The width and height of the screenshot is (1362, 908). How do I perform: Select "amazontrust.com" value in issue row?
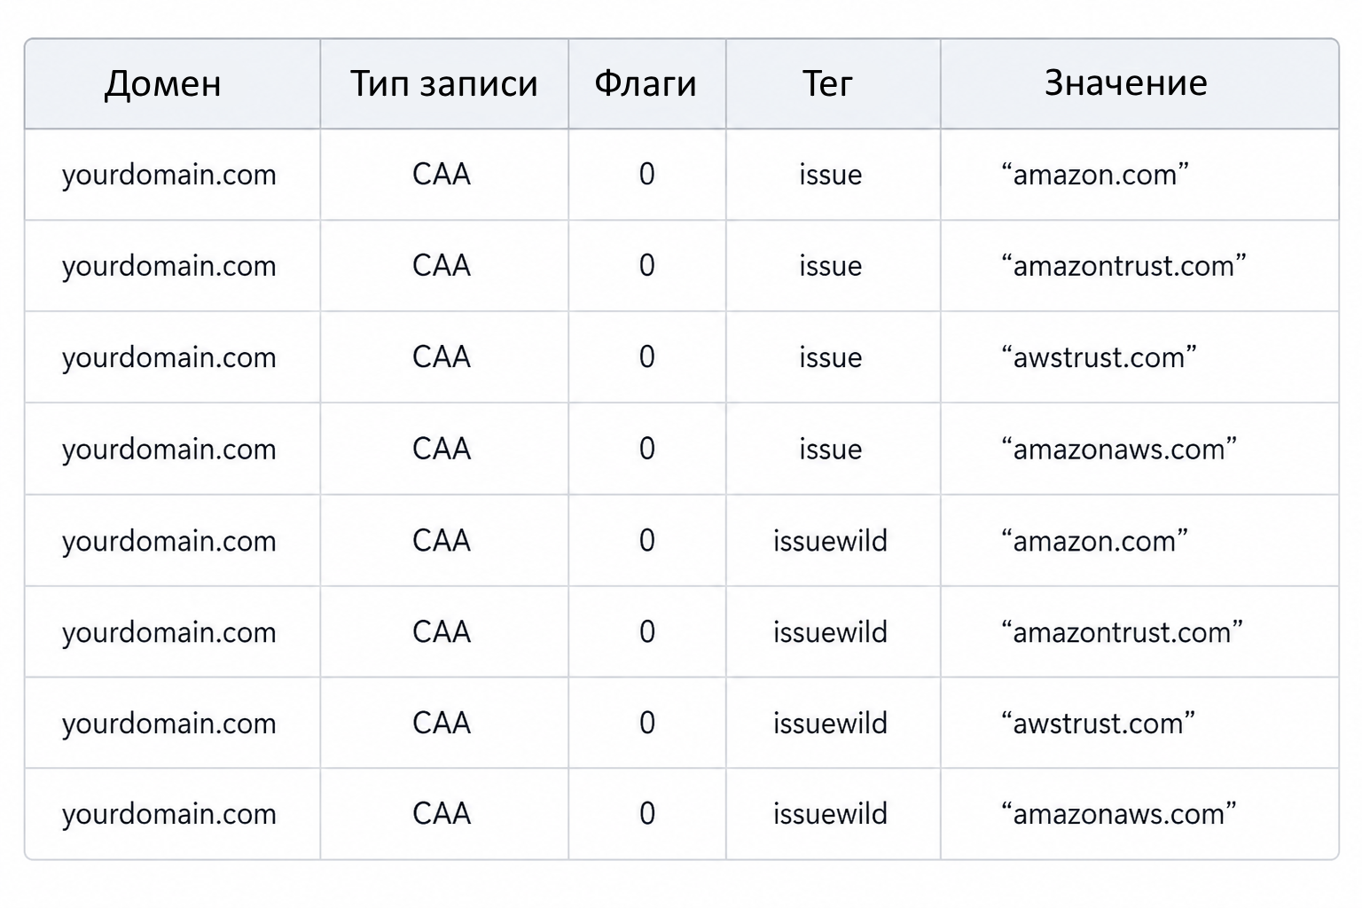click(x=1123, y=266)
